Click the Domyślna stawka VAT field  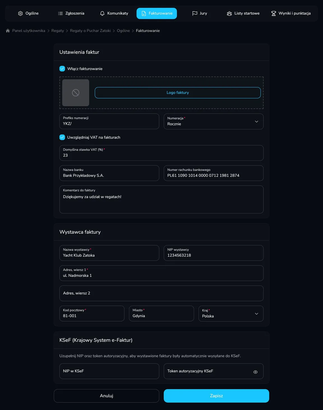(x=161, y=153)
